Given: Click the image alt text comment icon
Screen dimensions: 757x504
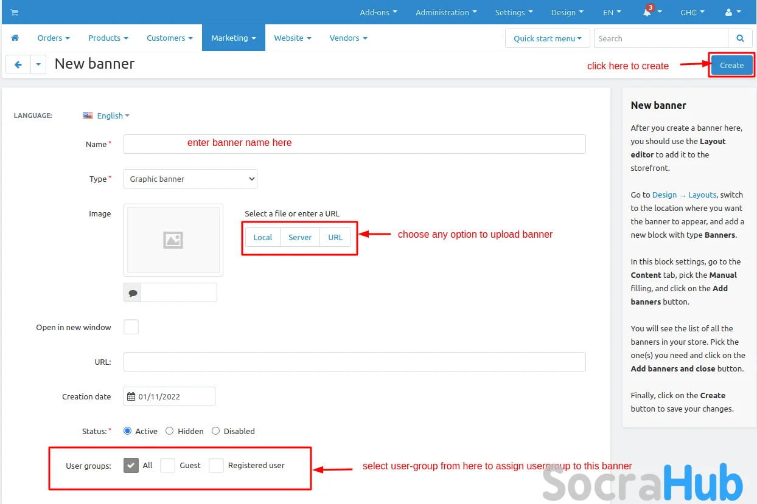Looking at the screenshot, I should pyautogui.click(x=132, y=293).
